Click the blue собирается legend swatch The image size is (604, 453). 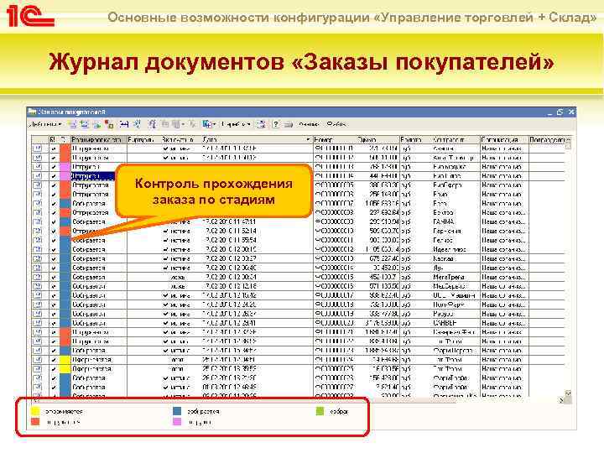(177, 411)
